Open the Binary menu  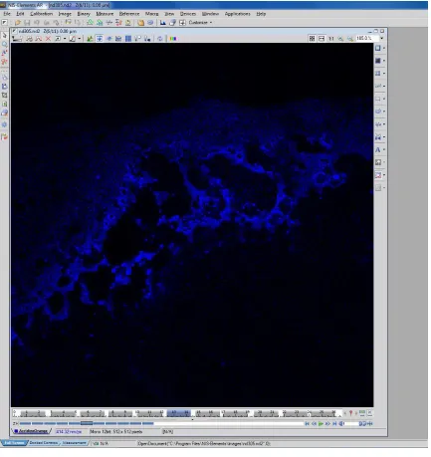click(x=84, y=14)
